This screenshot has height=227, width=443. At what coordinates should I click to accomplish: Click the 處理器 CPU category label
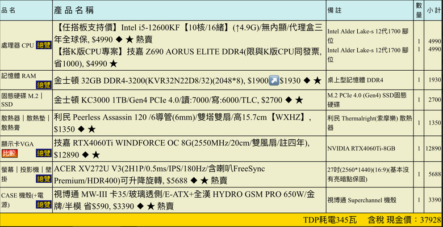[x=18, y=45]
